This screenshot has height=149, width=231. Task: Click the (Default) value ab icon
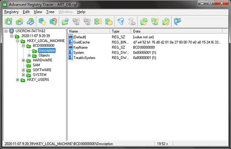click(70, 37)
